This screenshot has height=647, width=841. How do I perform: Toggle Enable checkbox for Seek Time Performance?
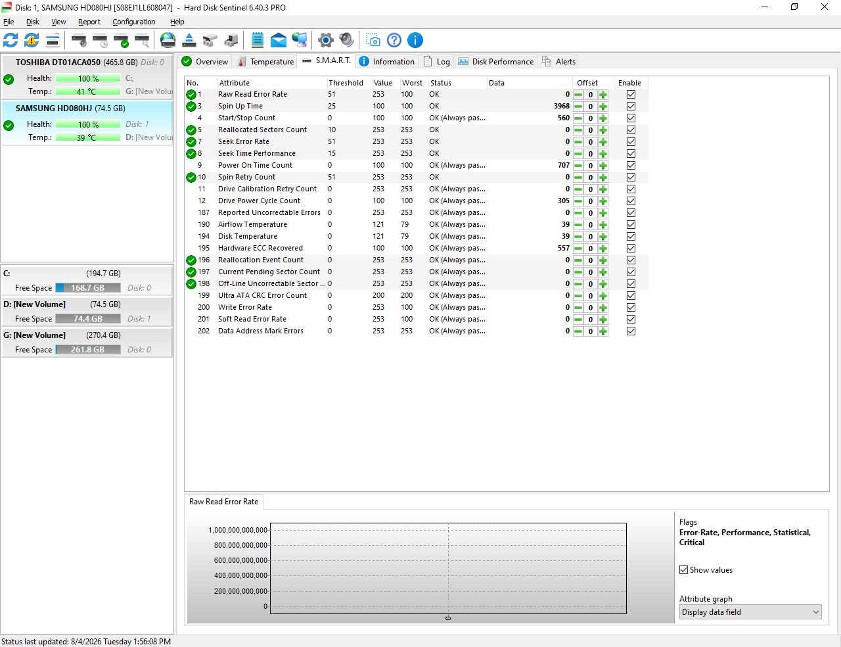[x=631, y=154]
